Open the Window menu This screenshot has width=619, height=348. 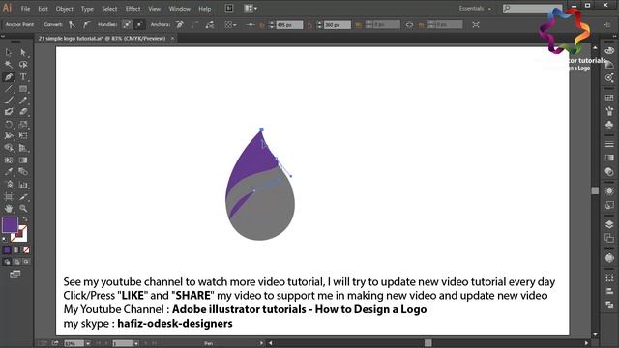179,9
